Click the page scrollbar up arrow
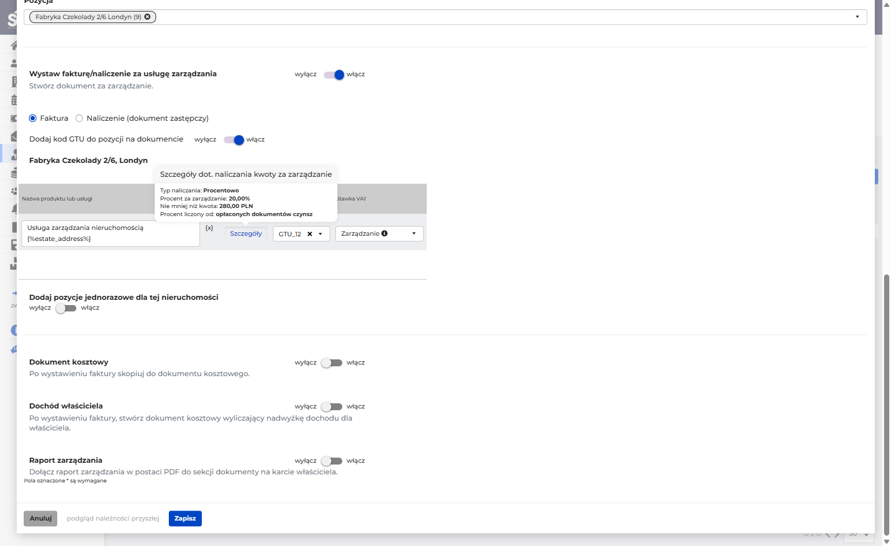This screenshot has height=546, width=891. pyautogui.click(x=887, y=4)
